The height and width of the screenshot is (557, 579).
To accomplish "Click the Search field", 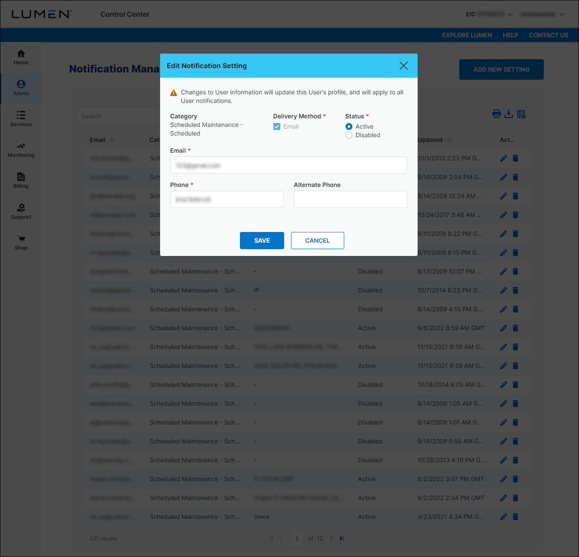I will coord(118,116).
